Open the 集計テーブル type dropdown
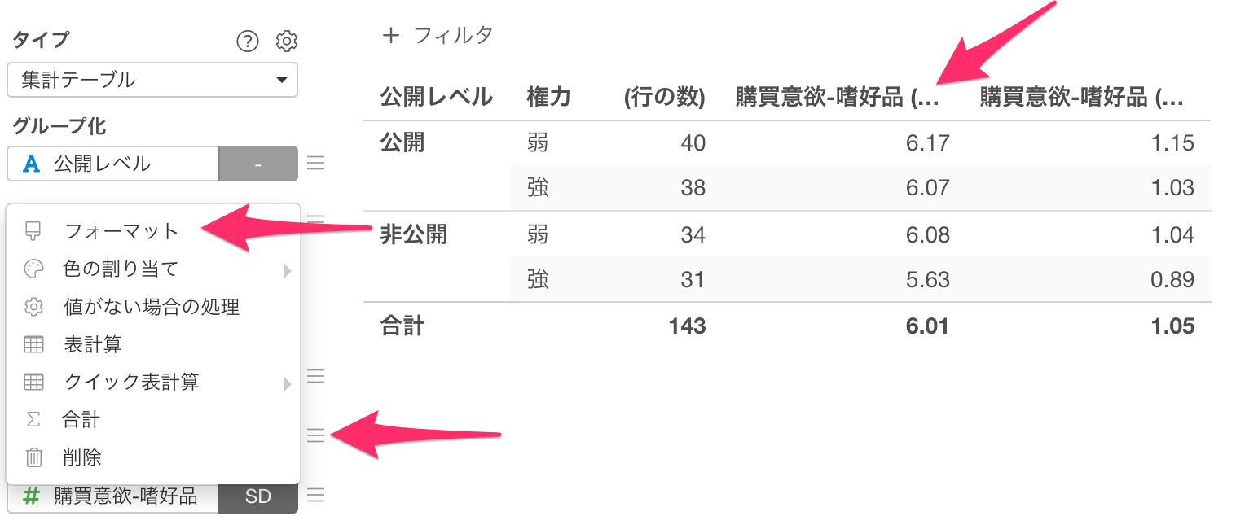Image resolution: width=1258 pixels, height=529 pixels. tap(152, 81)
